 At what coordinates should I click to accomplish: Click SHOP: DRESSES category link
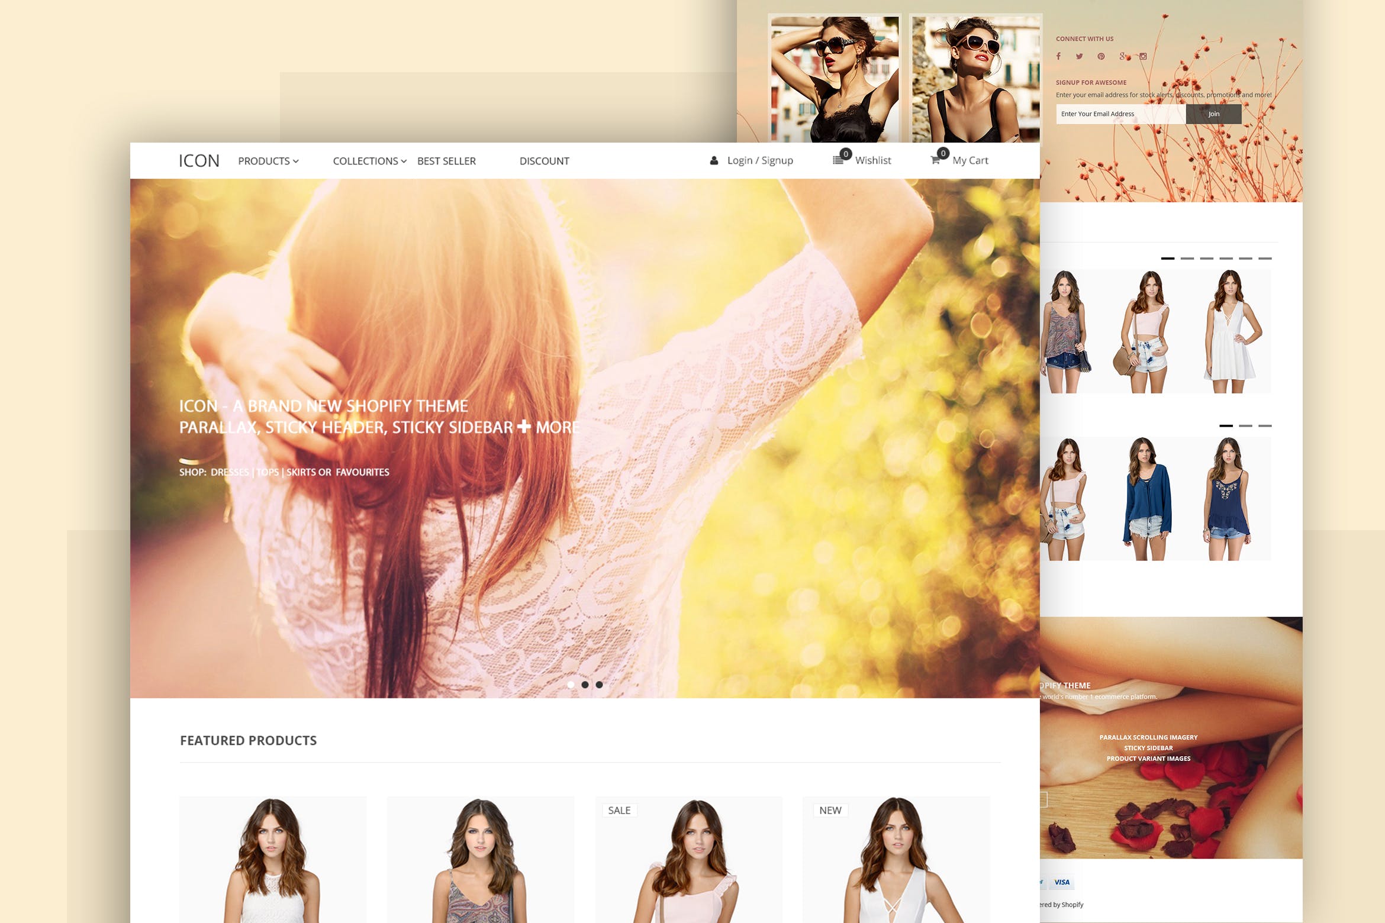point(228,472)
